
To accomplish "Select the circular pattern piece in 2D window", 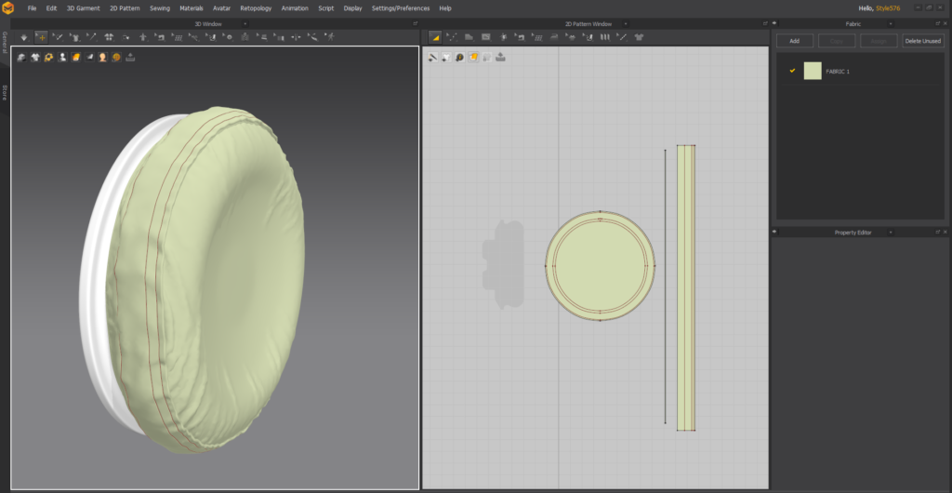I will (x=600, y=265).
